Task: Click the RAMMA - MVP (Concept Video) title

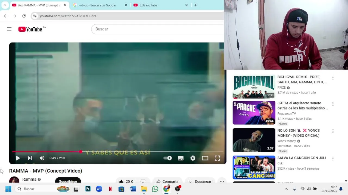Action: click(x=46, y=171)
